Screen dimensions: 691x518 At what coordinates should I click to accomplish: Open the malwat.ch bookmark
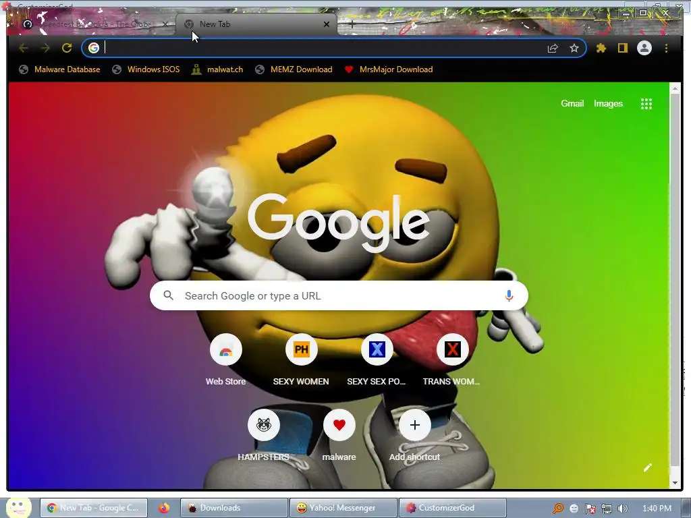(217, 69)
